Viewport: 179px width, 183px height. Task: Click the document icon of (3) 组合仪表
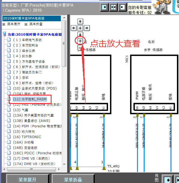pos(9,50)
